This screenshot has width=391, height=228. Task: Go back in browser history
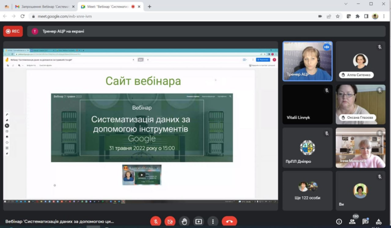[5, 16]
